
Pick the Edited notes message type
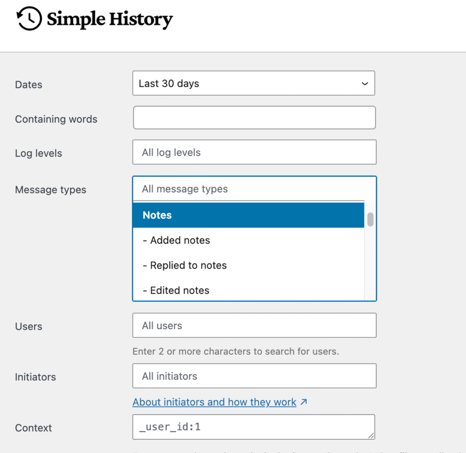(x=248, y=290)
